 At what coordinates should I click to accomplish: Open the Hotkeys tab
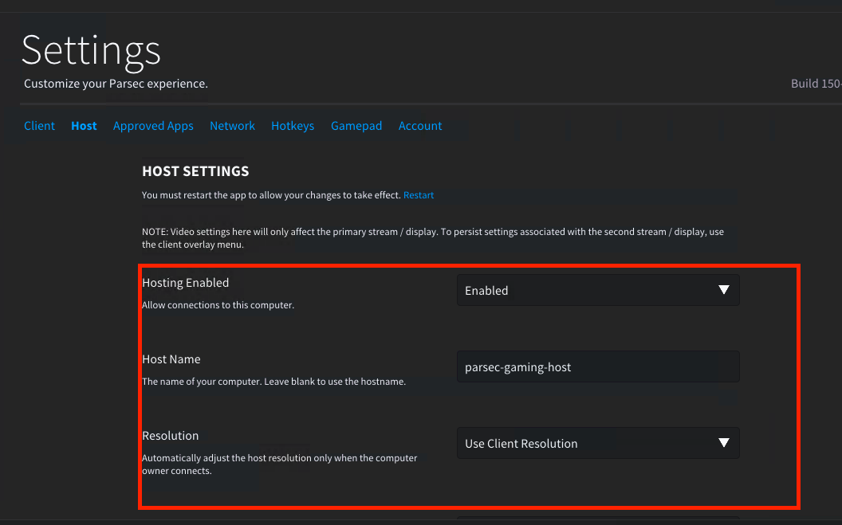[293, 126]
